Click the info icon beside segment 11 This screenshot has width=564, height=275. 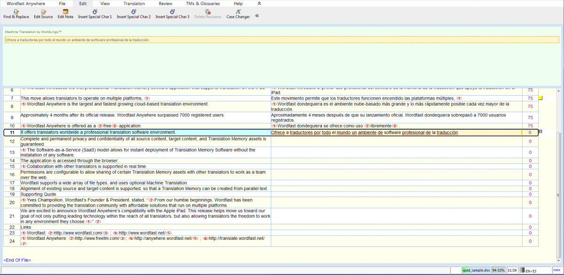540,132
